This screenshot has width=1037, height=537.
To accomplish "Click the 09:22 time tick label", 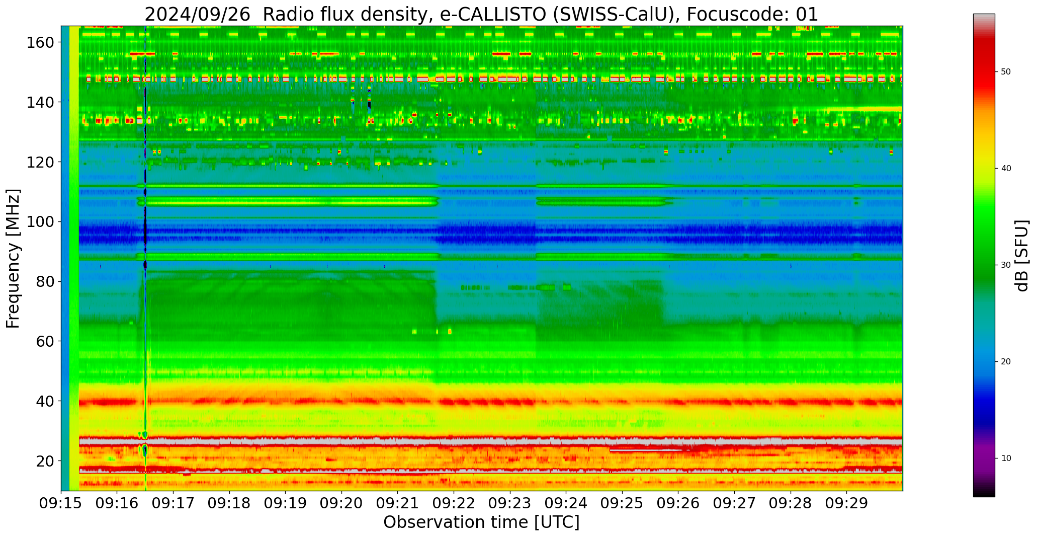I will point(454,503).
